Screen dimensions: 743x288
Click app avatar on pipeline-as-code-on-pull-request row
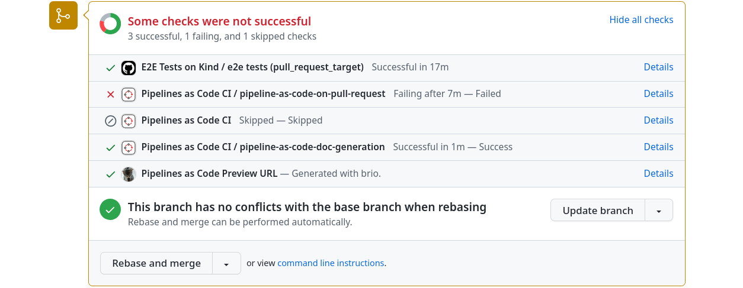[x=129, y=94]
